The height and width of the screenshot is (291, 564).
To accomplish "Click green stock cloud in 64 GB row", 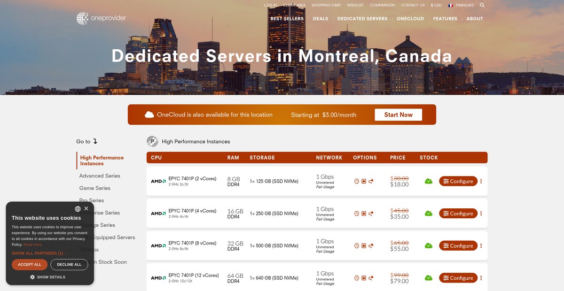I will coord(429,278).
